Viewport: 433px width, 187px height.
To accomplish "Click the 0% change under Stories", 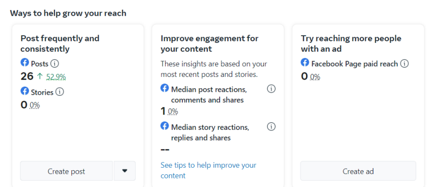I will (35, 105).
